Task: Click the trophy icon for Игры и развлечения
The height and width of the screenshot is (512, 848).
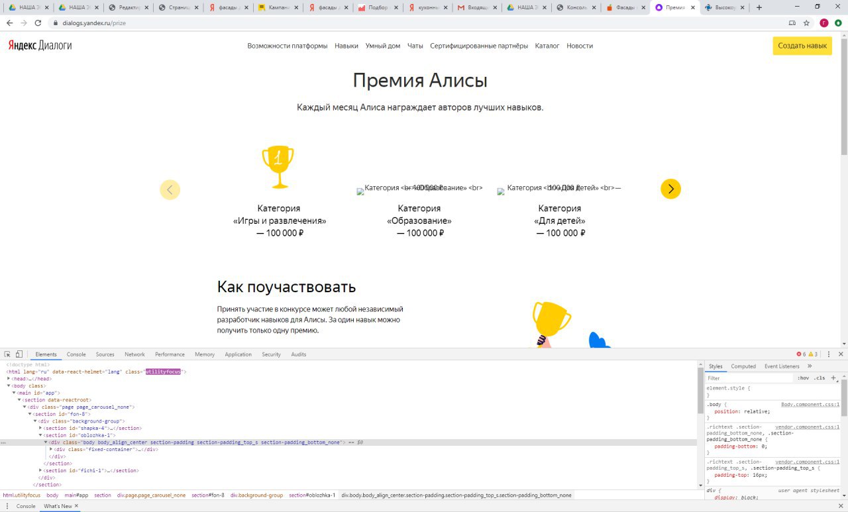Action: tap(278, 167)
